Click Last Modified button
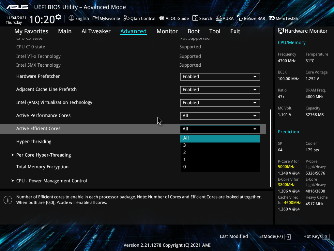 [234, 237]
